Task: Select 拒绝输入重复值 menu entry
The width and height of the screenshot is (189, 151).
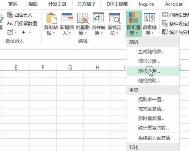Action: click(152, 138)
